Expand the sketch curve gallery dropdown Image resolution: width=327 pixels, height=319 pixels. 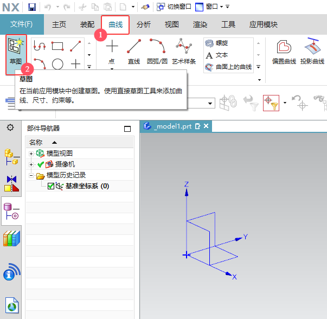click(89, 67)
